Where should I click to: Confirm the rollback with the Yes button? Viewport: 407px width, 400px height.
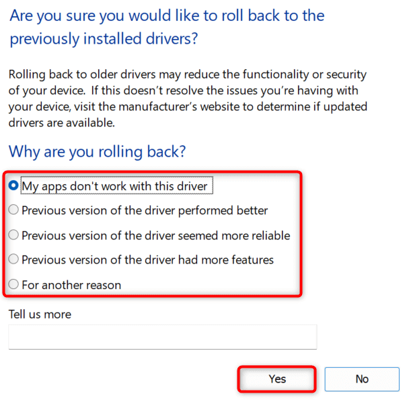pos(277,379)
